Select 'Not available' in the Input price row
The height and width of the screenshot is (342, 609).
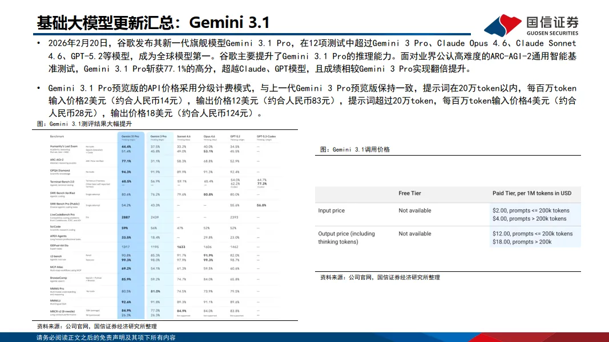click(415, 210)
